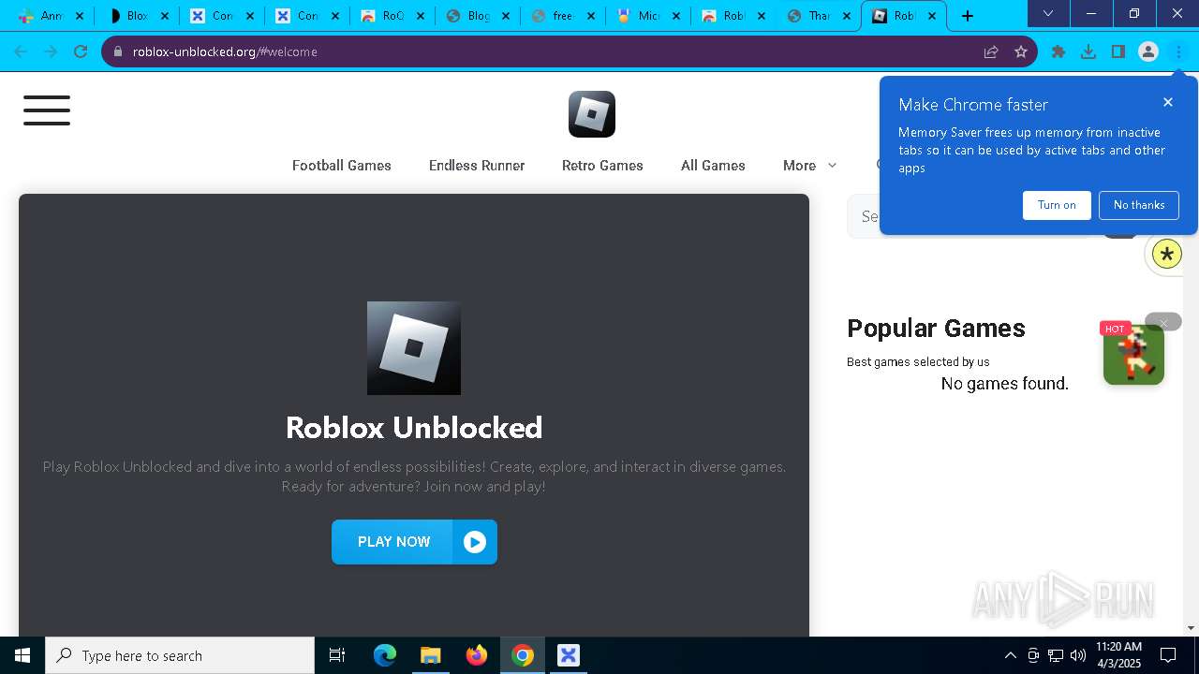Open the Retro Games category
Image resolution: width=1199 pixels, height=674 pixels.
tap(602, 166)
